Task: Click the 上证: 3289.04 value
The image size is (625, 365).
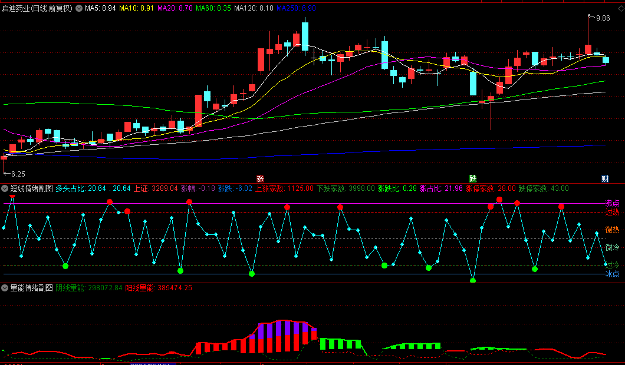Action: pos(156,188)
